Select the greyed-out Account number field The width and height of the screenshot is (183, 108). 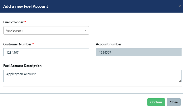pos(139,52)
